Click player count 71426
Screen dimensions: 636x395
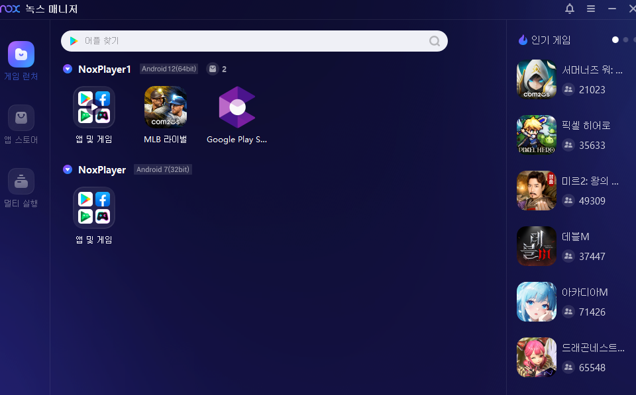click(592, 312)
